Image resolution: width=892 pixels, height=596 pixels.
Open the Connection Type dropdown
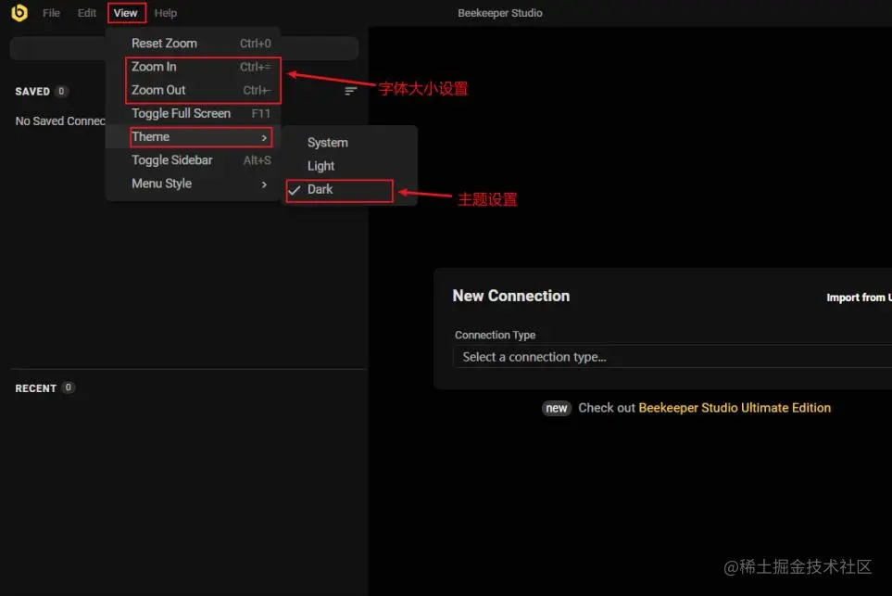pos(672,357)
